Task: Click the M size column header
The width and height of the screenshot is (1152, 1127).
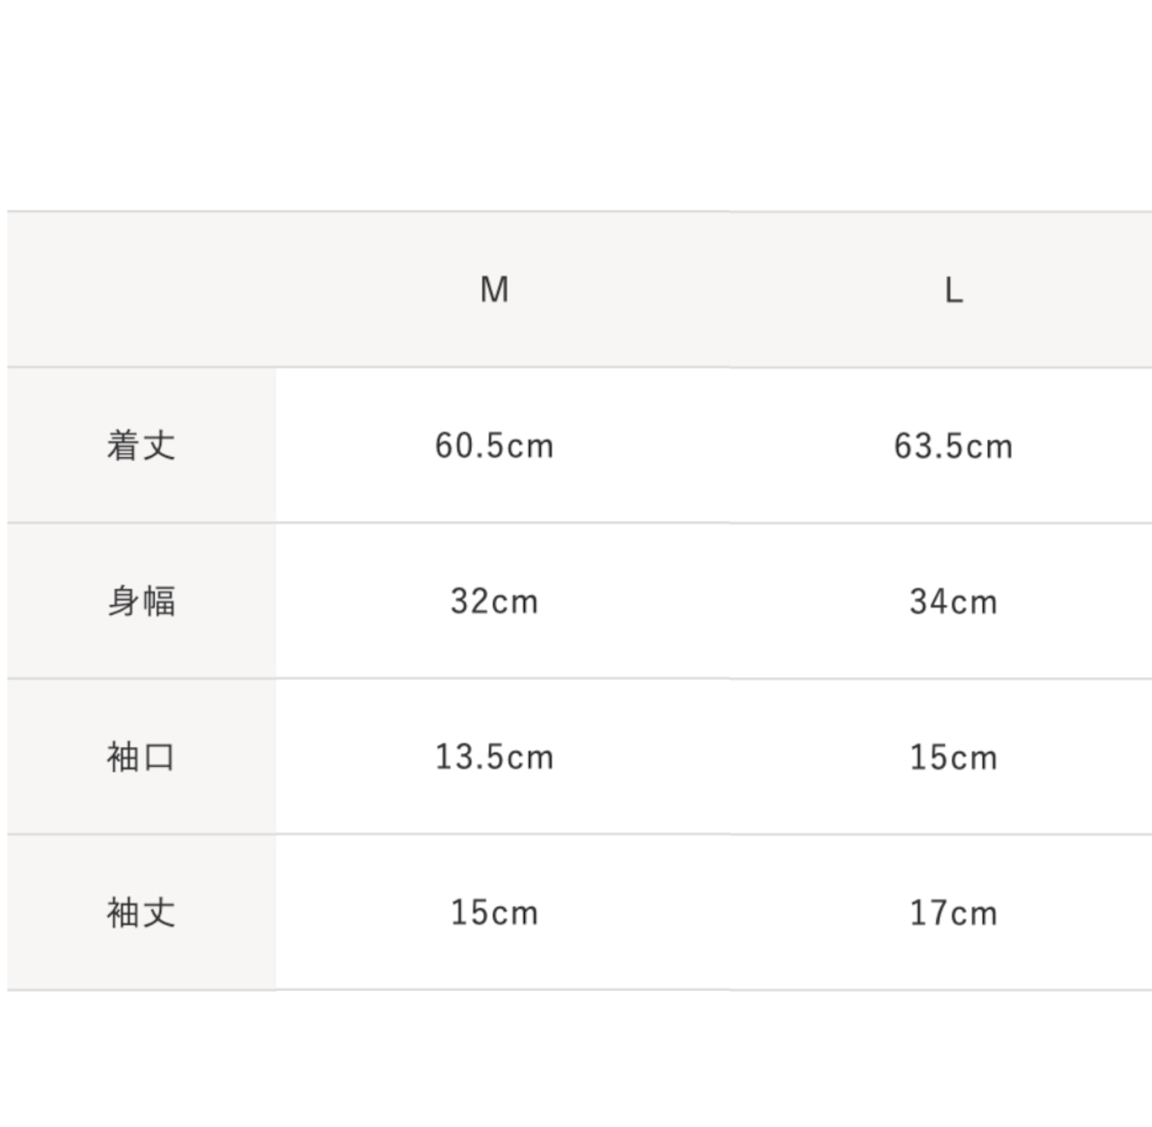Action: (494, 290)
